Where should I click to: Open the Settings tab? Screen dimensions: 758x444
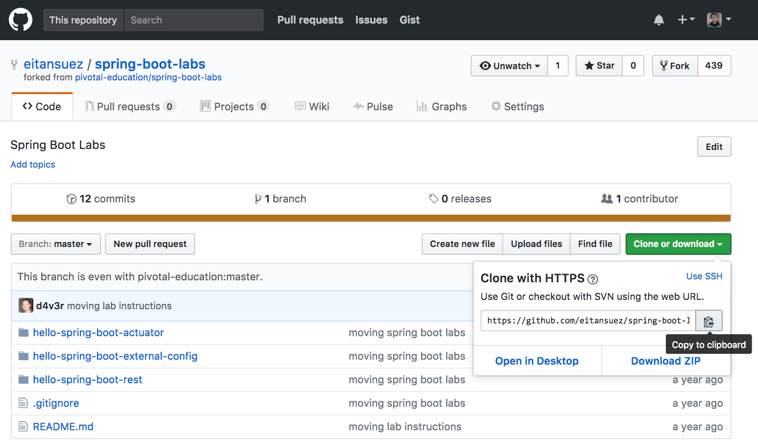tap(518, 107)
